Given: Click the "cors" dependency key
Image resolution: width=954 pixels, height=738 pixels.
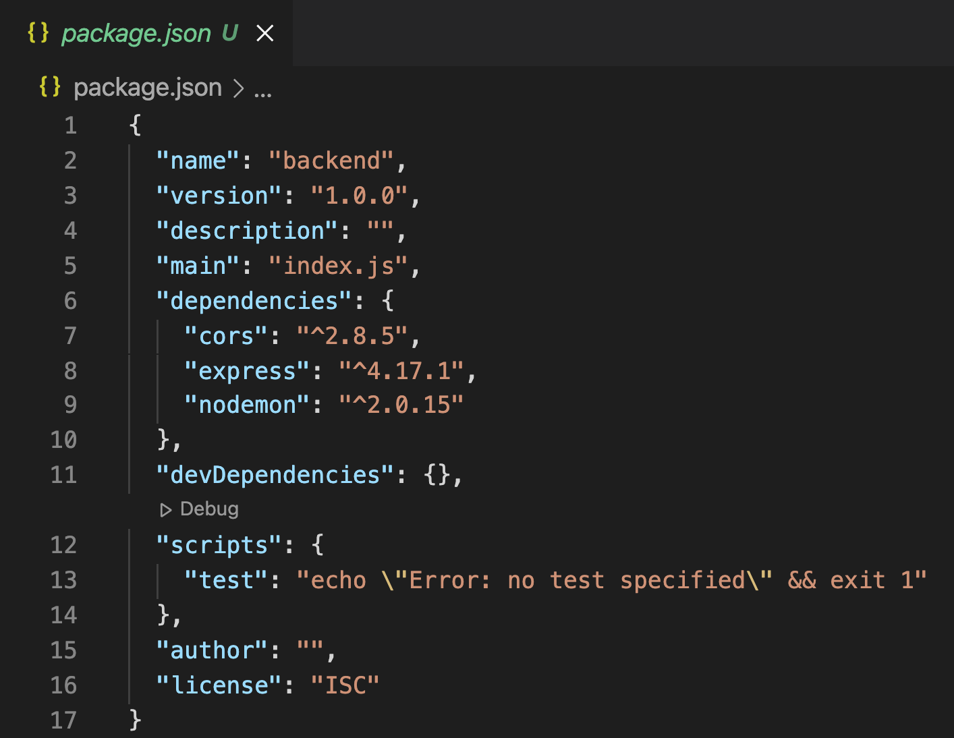Looking at the screenshot, I should 226,336.
